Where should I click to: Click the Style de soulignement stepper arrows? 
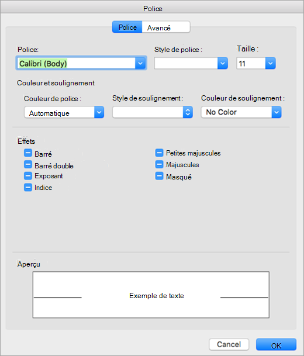pos(188,112)
